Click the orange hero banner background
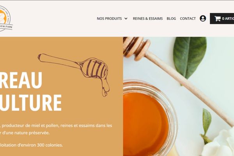This screenshot has height=156, width=234. click(x=62, y=96)
